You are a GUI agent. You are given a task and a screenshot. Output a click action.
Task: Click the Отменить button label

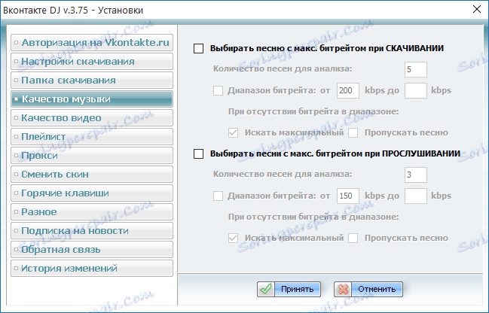[377, 290]
